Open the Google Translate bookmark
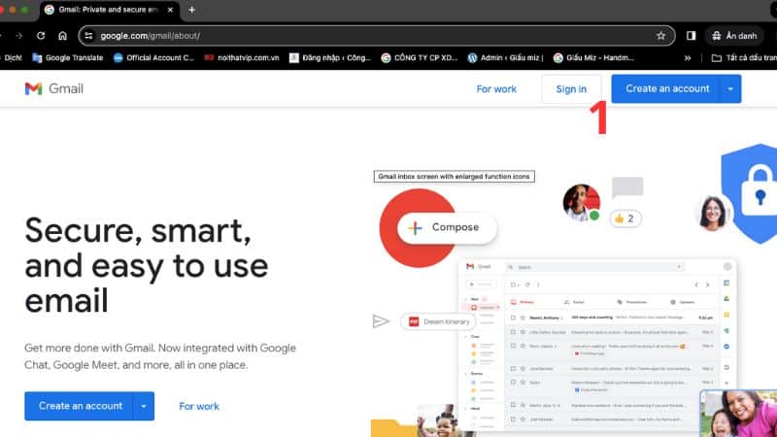Screen dimensions: 777x437 (x=68, y=58)
